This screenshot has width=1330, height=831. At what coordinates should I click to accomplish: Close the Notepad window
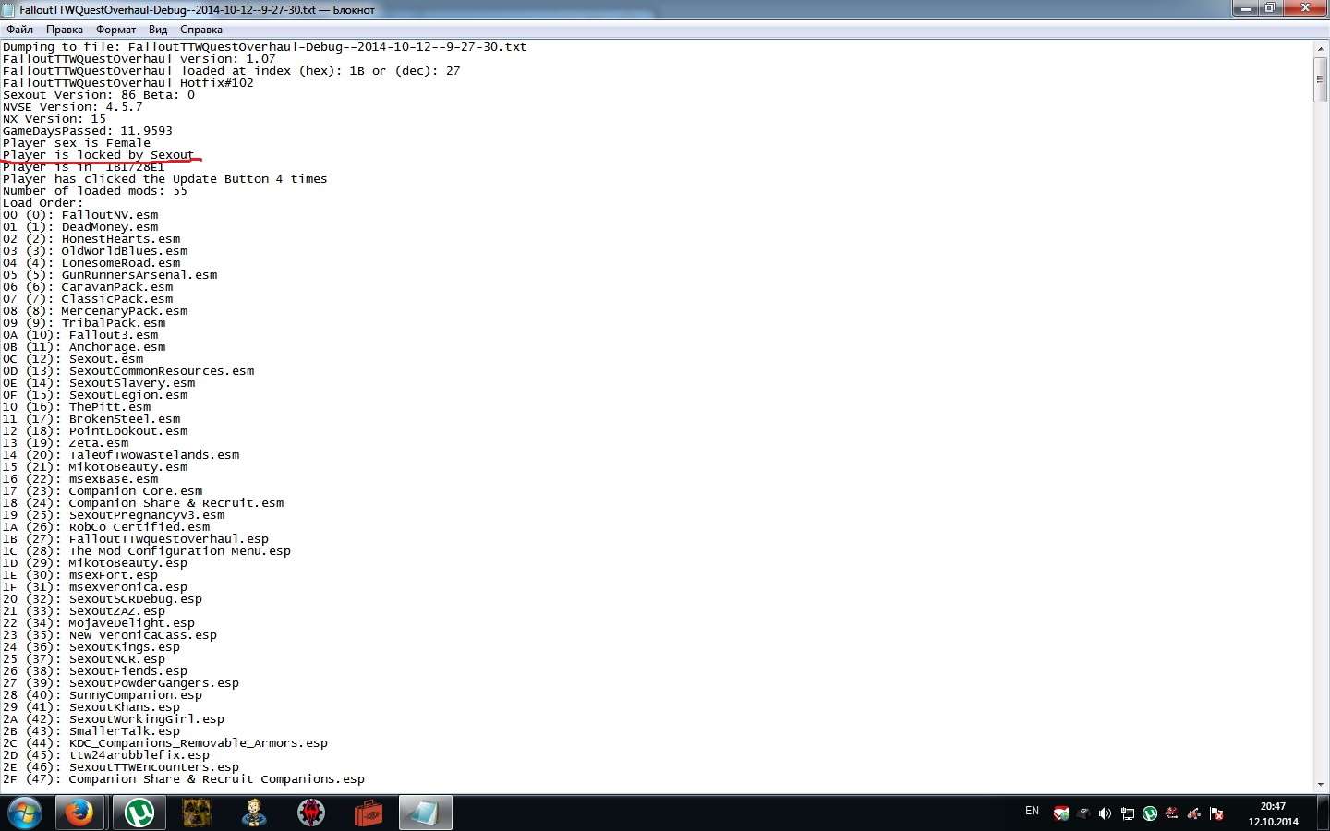[1305, 8]
